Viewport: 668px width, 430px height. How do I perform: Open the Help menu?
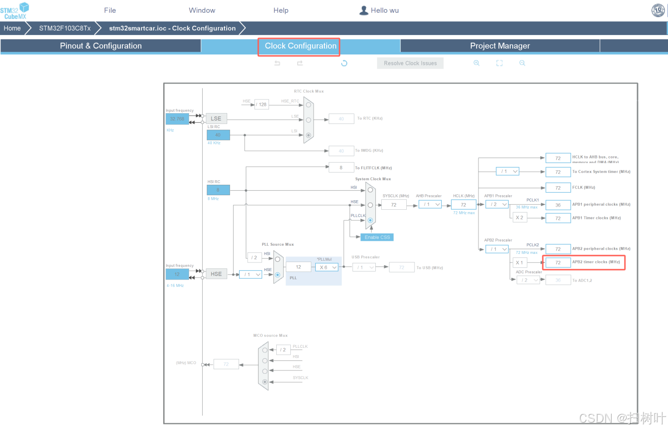point(281,10)
